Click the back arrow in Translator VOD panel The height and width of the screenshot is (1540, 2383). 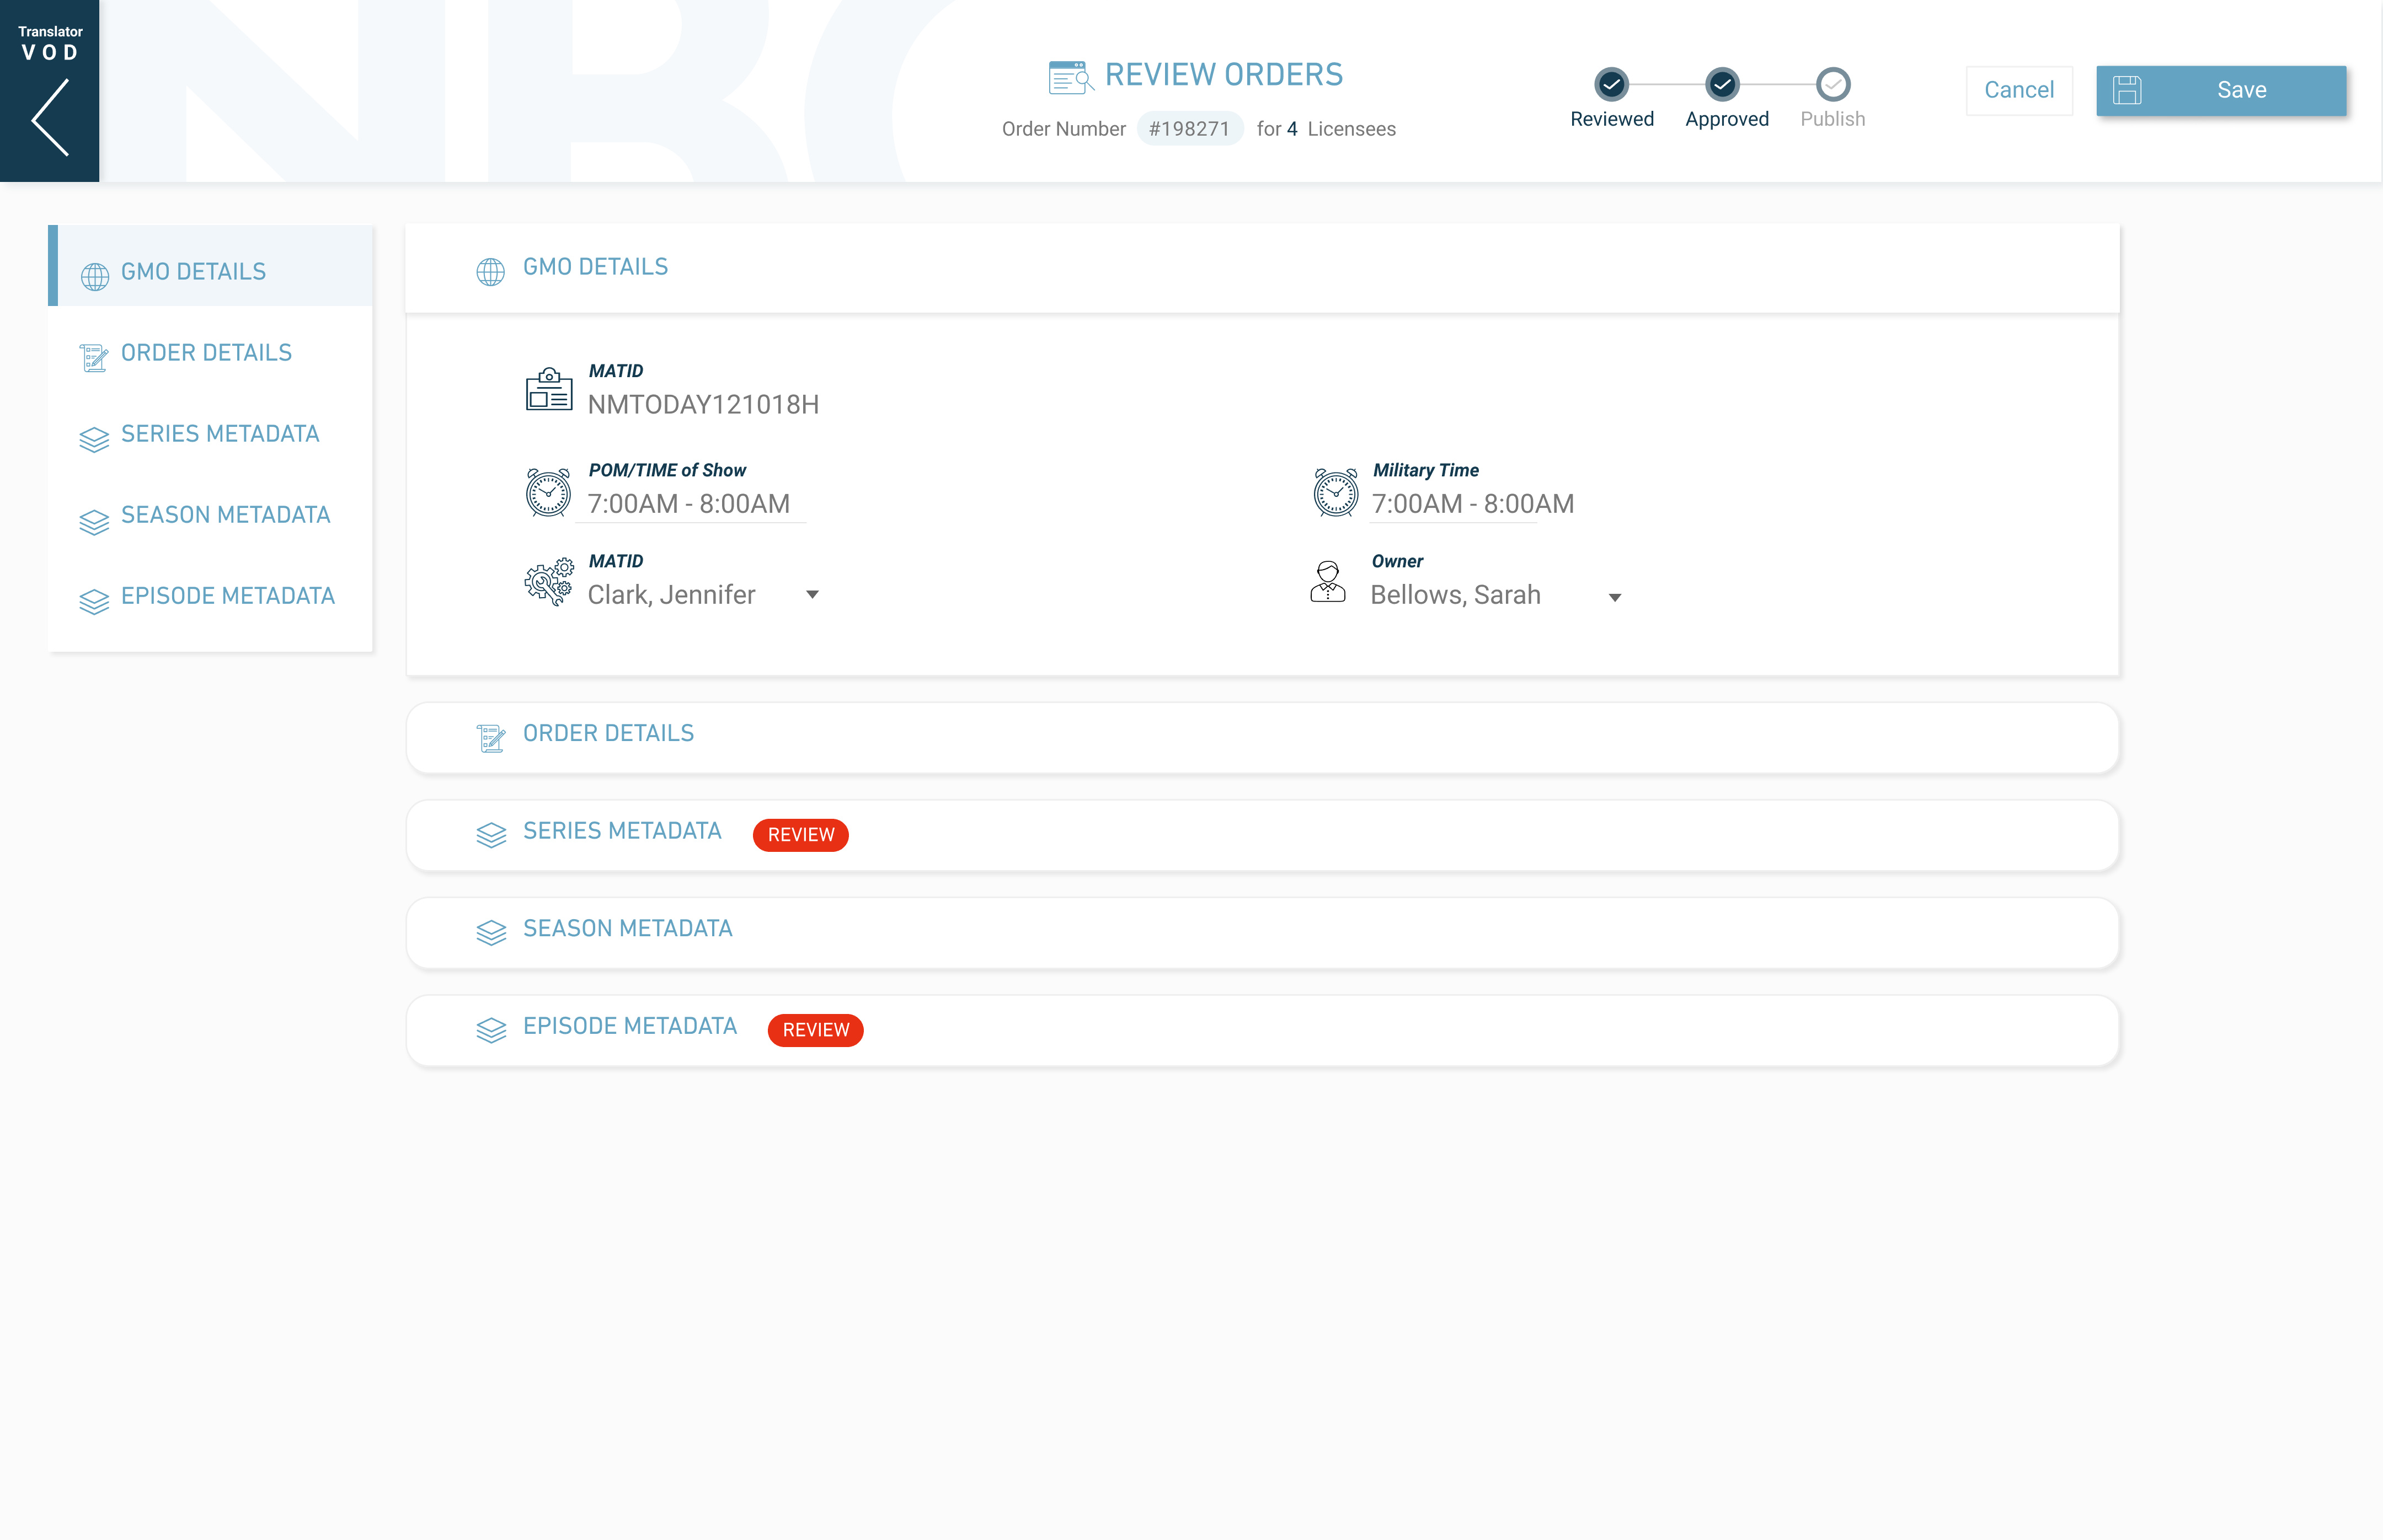[50, 118]
